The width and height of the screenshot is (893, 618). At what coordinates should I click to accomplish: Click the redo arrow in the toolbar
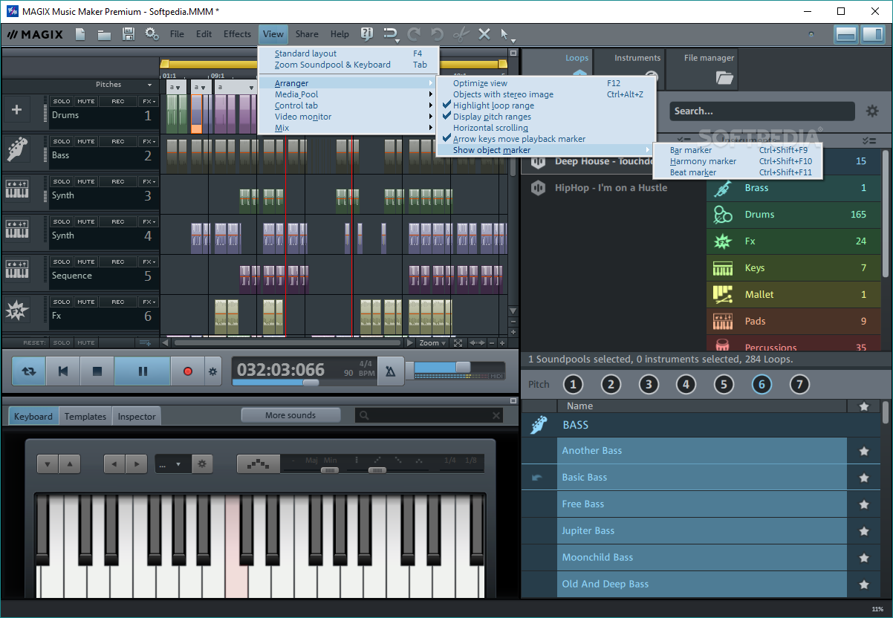click(x=414, y=34)
